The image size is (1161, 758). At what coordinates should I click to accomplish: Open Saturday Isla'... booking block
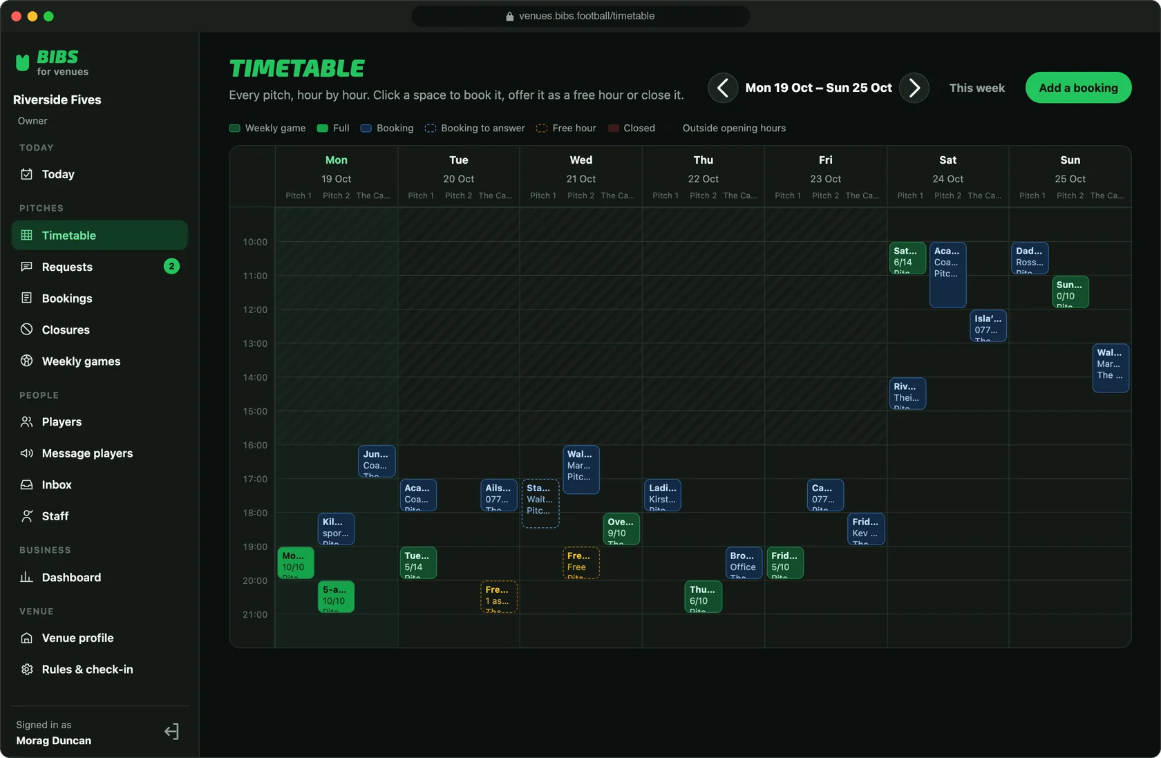point(988,326)
